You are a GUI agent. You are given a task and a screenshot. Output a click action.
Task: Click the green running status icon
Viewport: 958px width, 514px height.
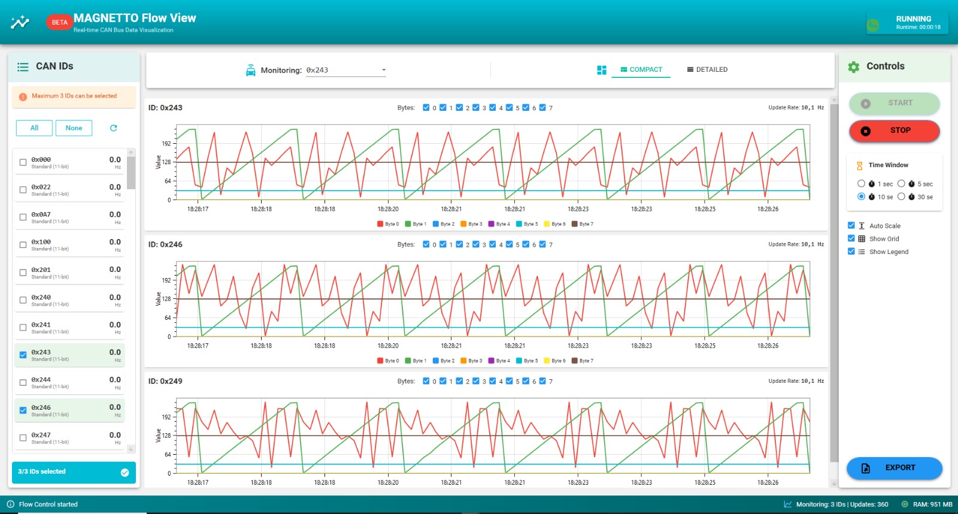click(x=873, y=25)
